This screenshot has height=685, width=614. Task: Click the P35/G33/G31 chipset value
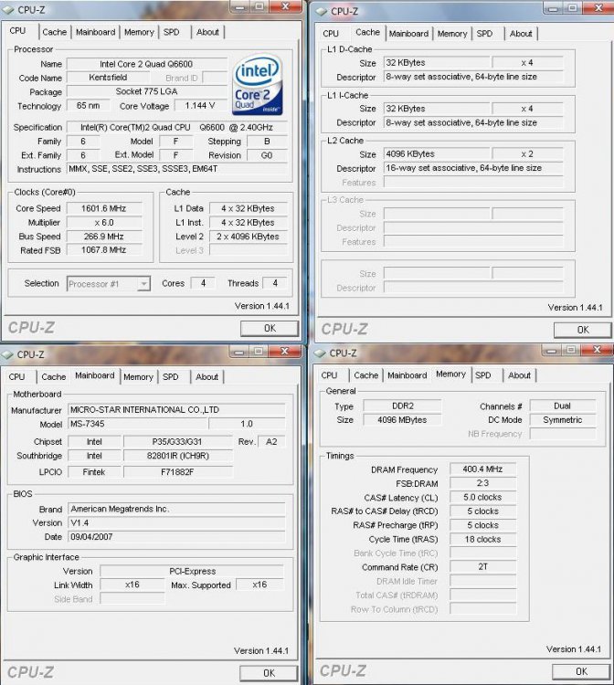click(178, 442)
